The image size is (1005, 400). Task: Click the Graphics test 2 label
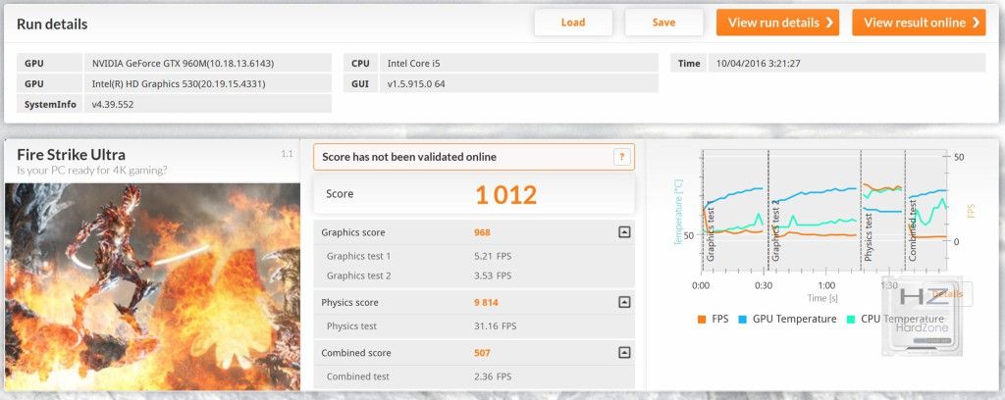tap(359, 275)
